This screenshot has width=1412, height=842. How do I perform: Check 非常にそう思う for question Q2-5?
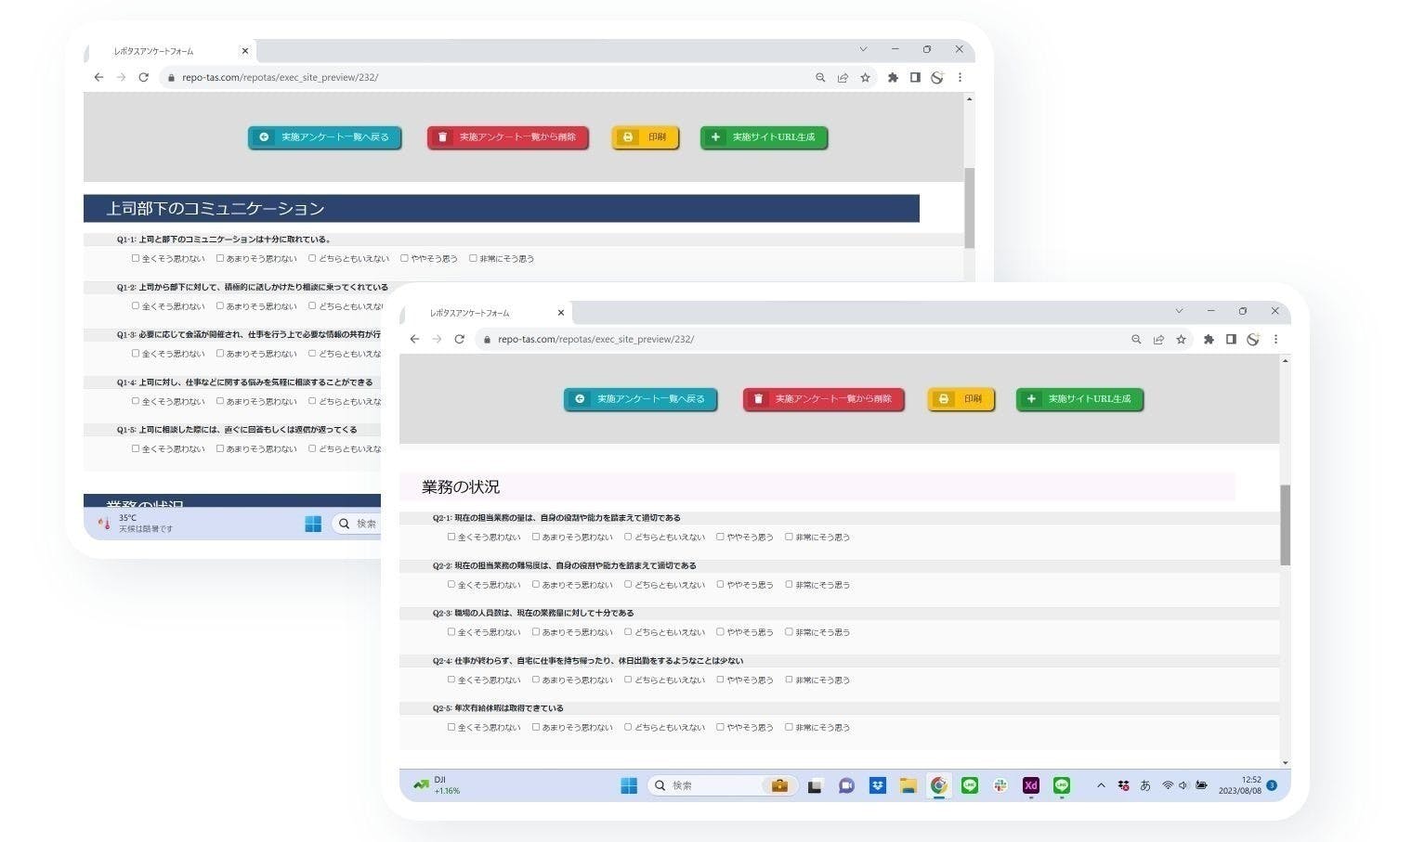tap(789, 727)
